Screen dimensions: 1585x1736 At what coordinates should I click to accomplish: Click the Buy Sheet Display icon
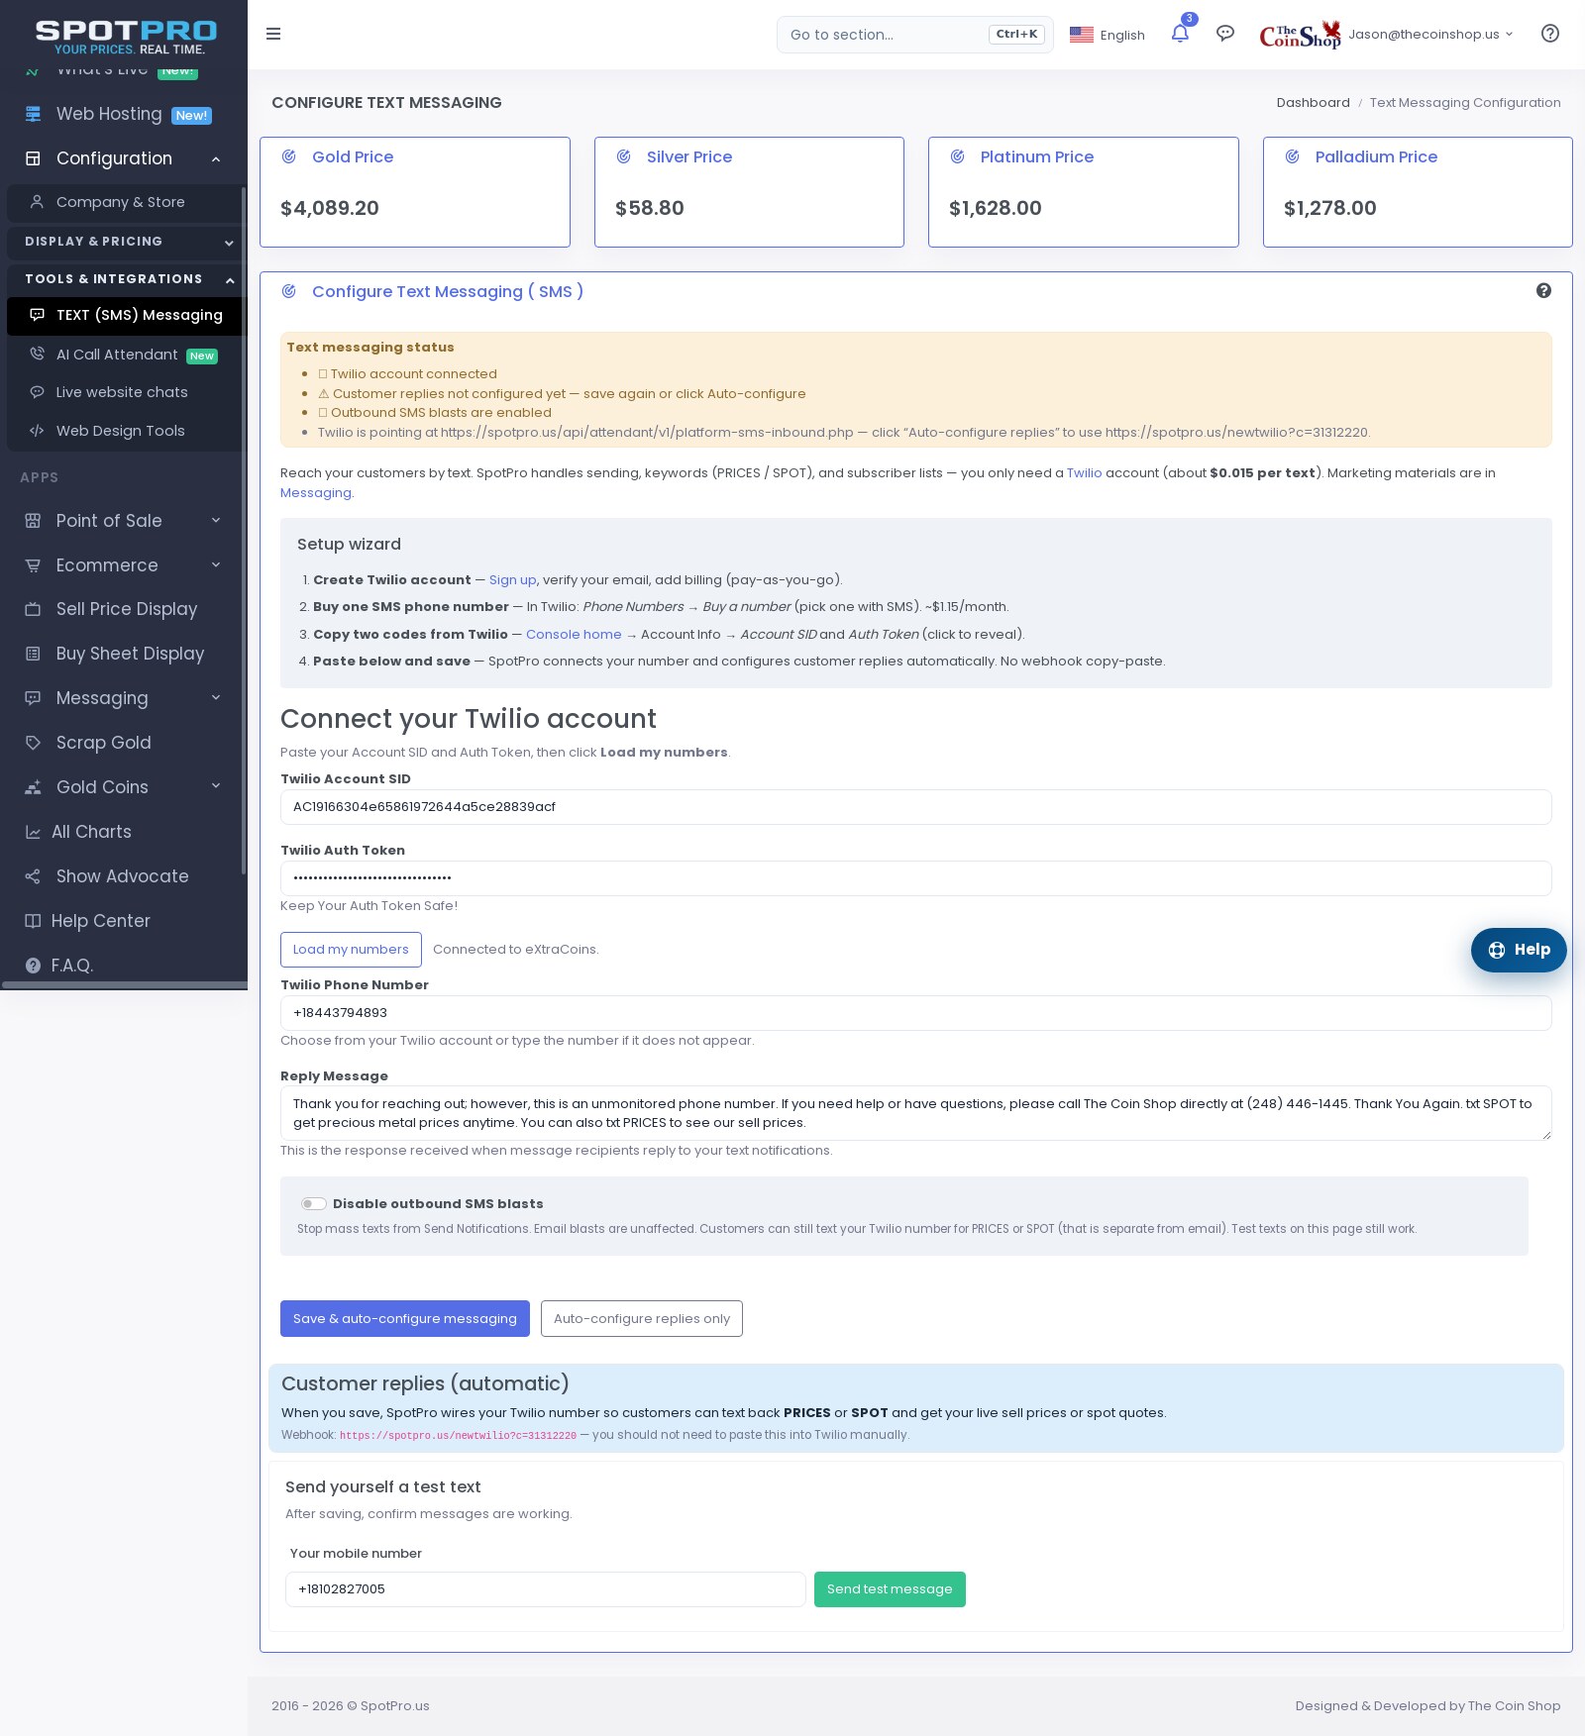click(x=33, y=654)
